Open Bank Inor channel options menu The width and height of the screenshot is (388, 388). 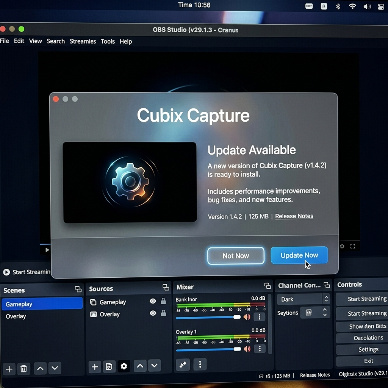click(260, 317)
